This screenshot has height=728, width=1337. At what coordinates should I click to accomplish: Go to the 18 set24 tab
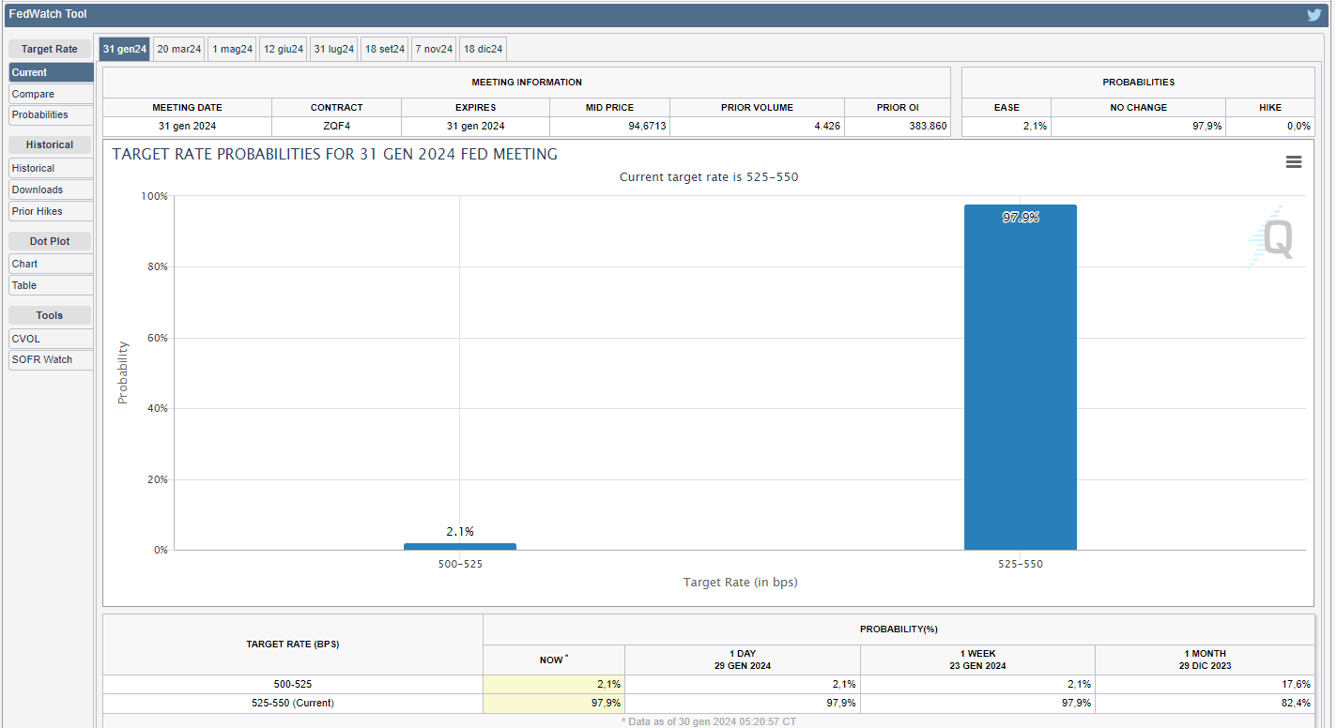385,49
